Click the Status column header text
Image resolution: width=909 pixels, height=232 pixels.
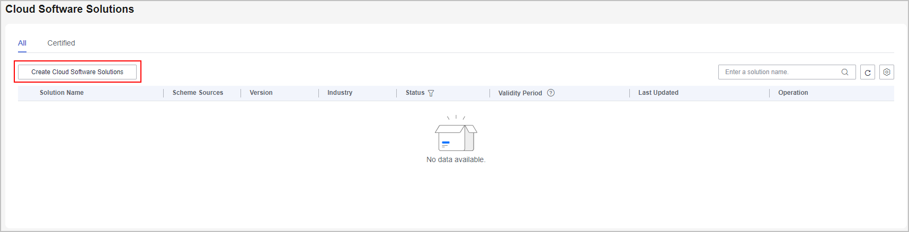coord(415,93)
